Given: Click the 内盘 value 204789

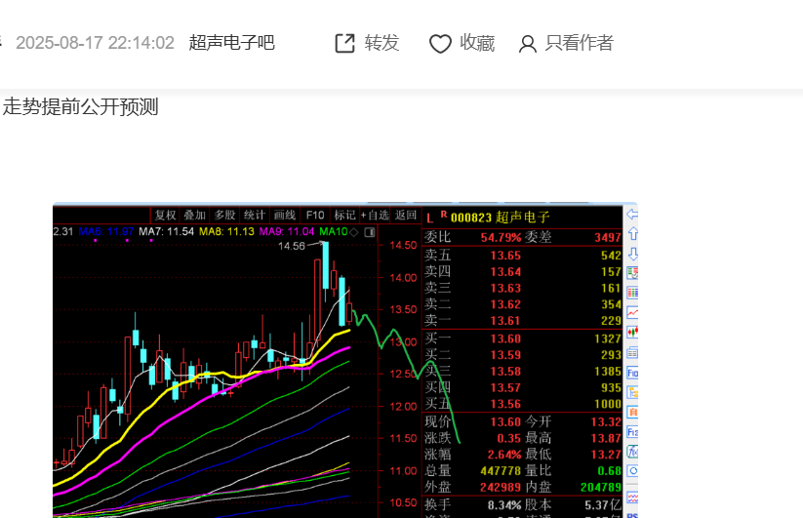Looking at the screenshot, I should [x=601, y=488].
